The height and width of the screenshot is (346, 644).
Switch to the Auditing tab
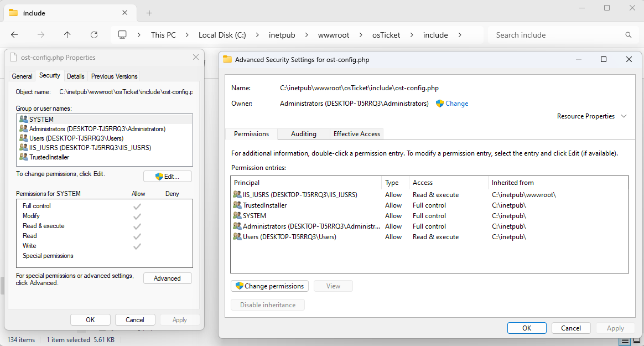[304, 134]
